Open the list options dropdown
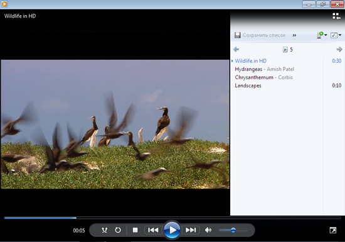345x242 pixels. (336, 35)
